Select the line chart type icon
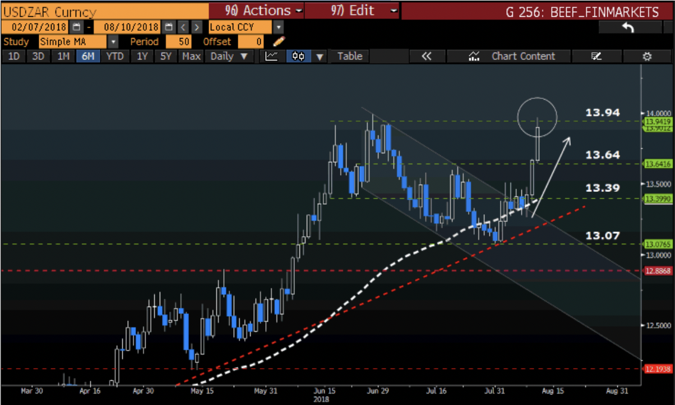675x405 pixels. [271, 56]
